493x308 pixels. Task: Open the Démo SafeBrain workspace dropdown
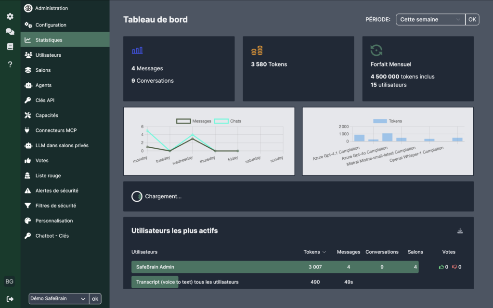tap(59, 298)
